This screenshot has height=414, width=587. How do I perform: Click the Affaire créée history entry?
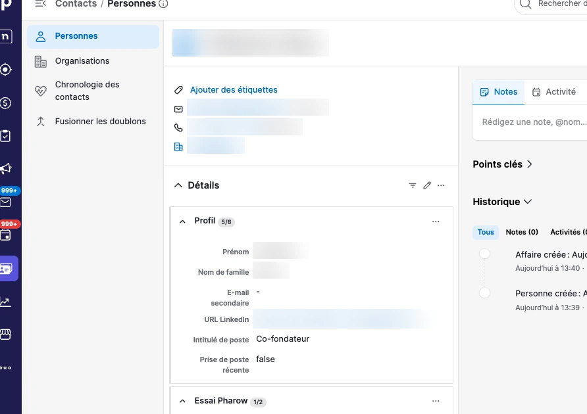[551, 255]
